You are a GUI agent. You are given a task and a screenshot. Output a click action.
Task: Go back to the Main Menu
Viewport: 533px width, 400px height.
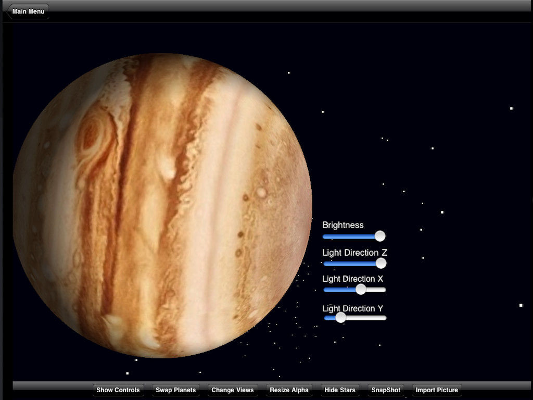coord(28,11)
